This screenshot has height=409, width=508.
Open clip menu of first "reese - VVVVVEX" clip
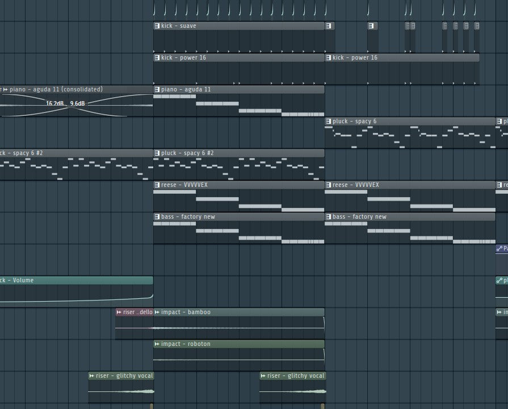click(x=157, y=185)
